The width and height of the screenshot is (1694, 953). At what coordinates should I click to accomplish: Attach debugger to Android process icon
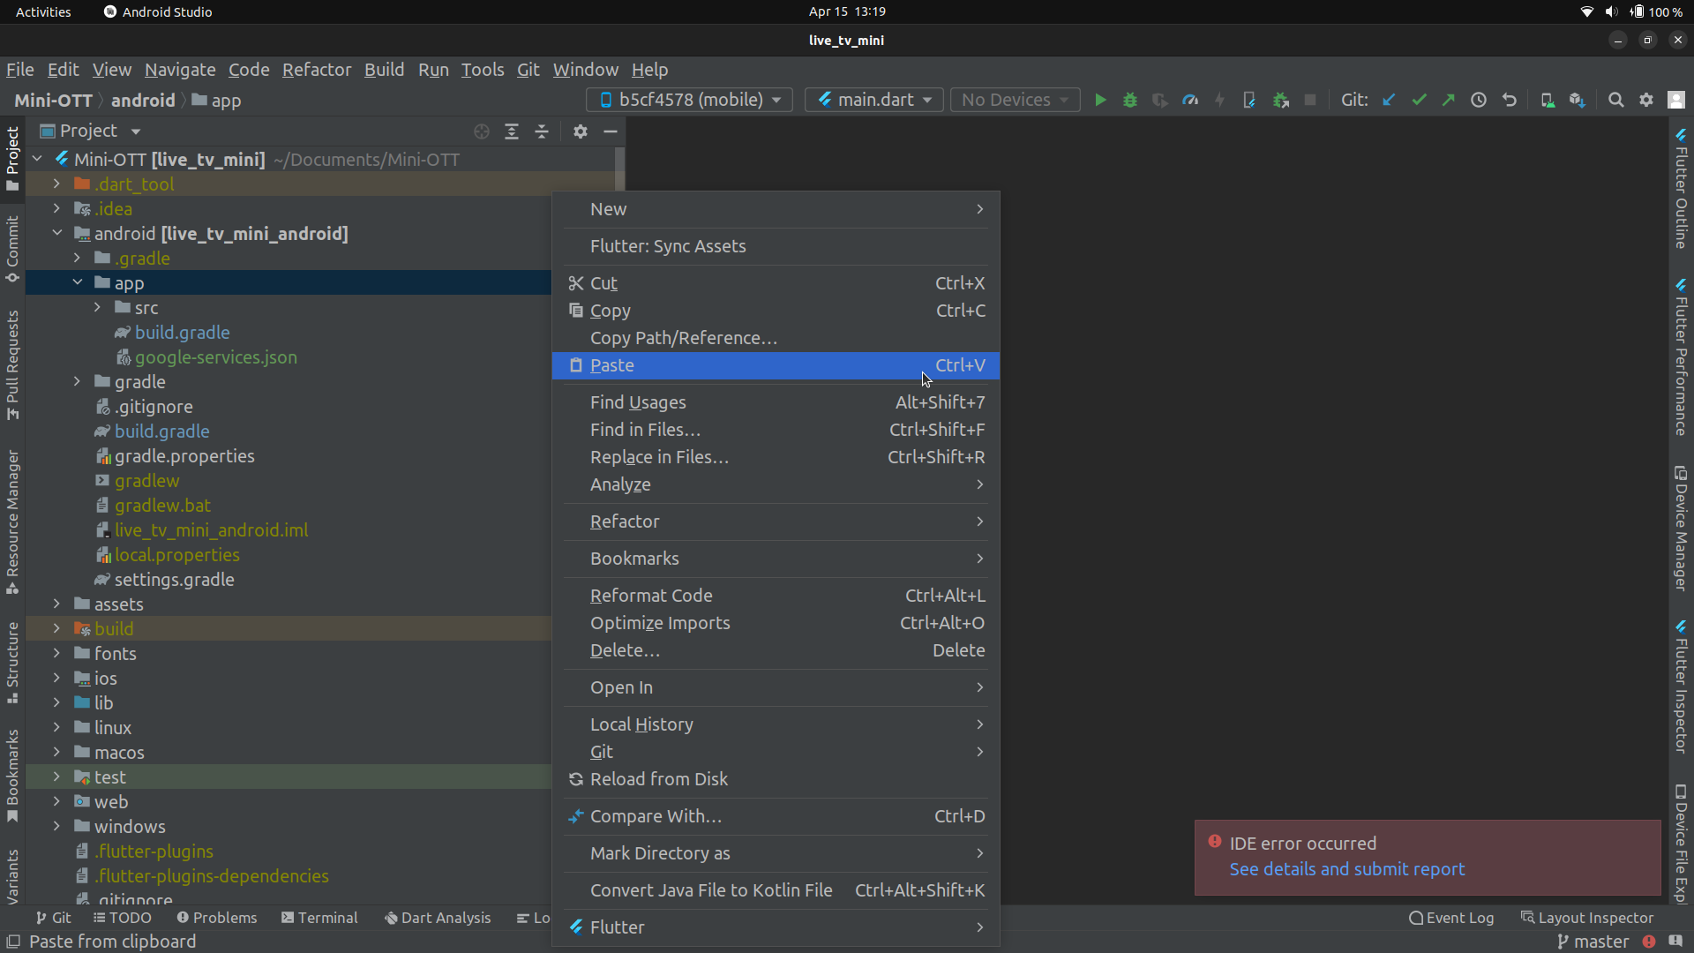click(x=1281, y=100)
